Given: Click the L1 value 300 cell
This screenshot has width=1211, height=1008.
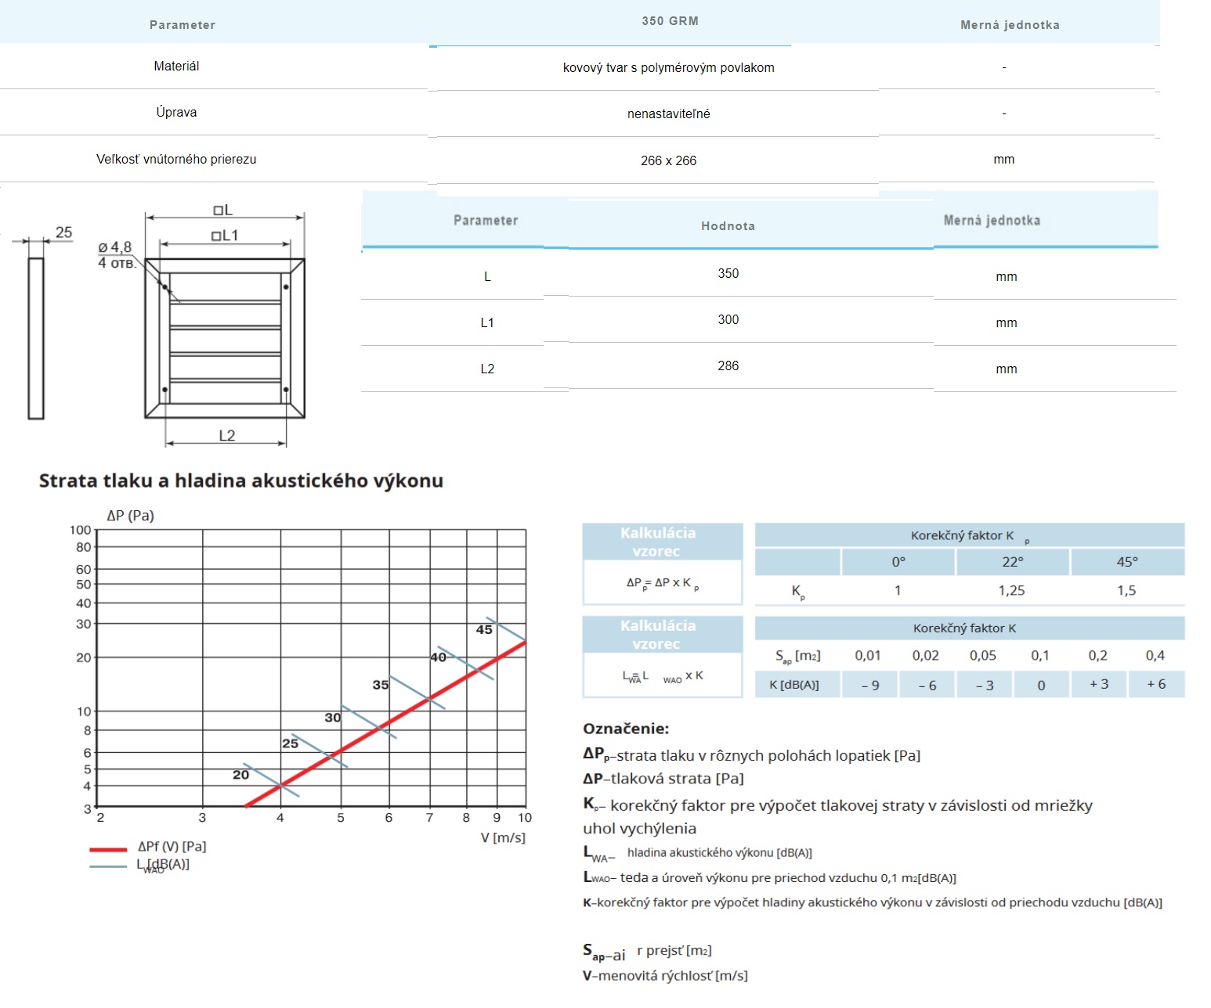Looking at the screenshot, I should (x=728, y=319).
